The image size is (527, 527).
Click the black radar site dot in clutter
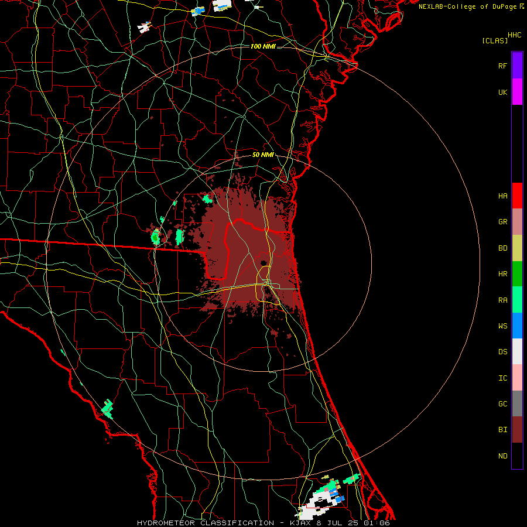coord(263,263)
